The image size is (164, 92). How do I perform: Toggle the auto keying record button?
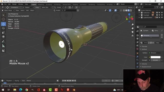[57, 81]
